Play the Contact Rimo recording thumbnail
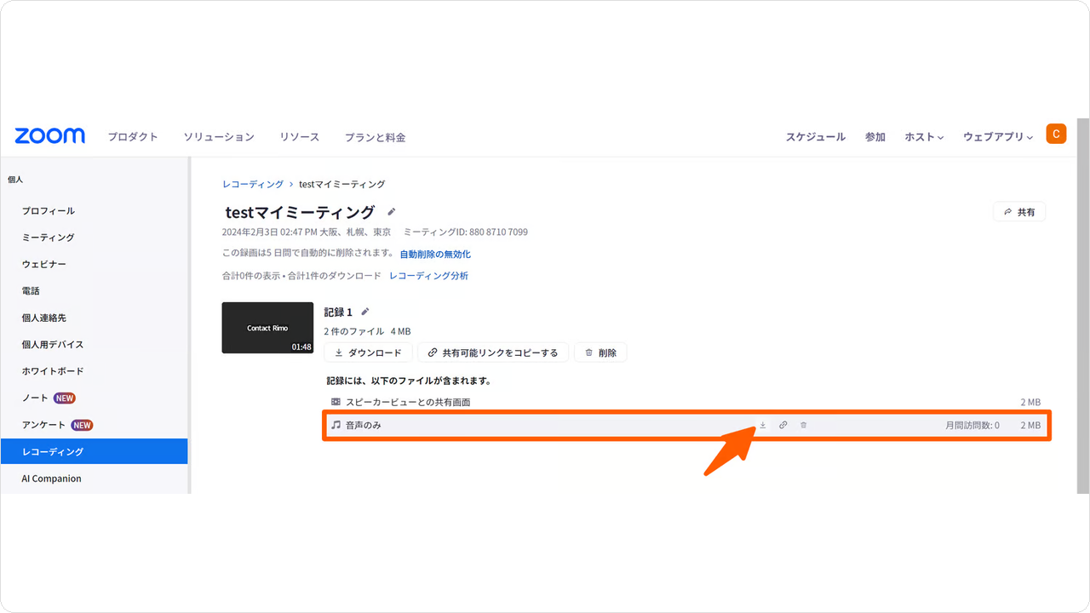This screenshot has width=1090, height=613. (x=267, y=328)
